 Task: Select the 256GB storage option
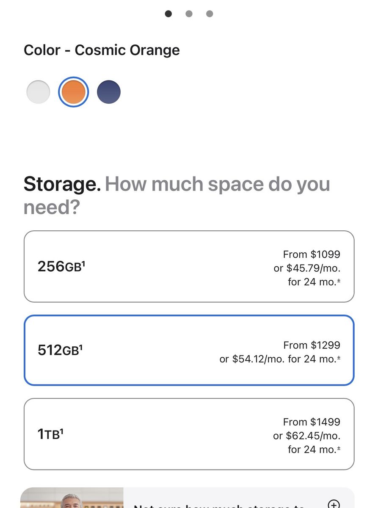tap(189, 267)
